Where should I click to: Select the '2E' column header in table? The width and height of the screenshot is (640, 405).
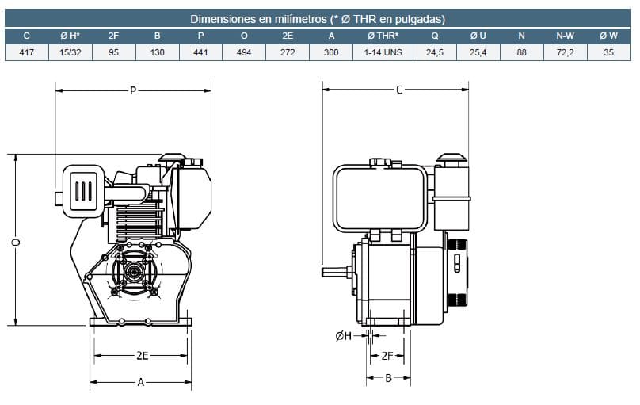(x=288, y=36)
